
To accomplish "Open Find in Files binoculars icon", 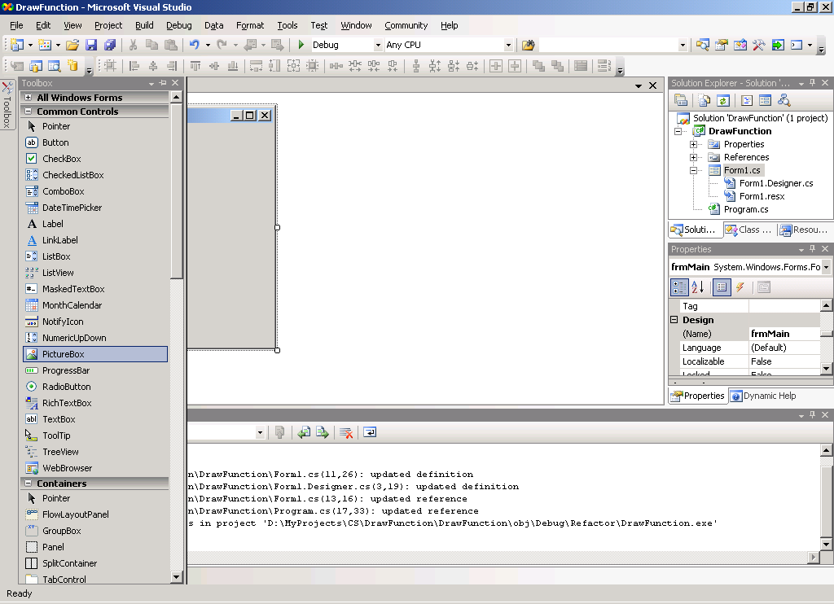I will [x=528, y=46].
